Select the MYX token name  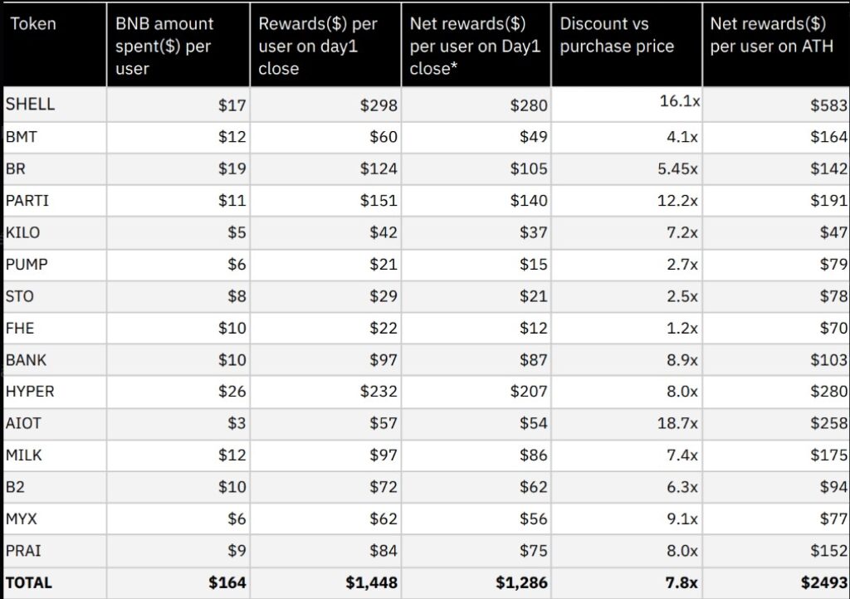click(x=22, y=519)
